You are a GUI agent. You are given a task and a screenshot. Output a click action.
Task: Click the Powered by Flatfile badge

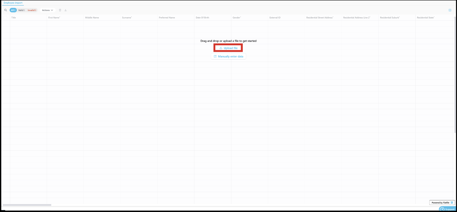point(442,202)
